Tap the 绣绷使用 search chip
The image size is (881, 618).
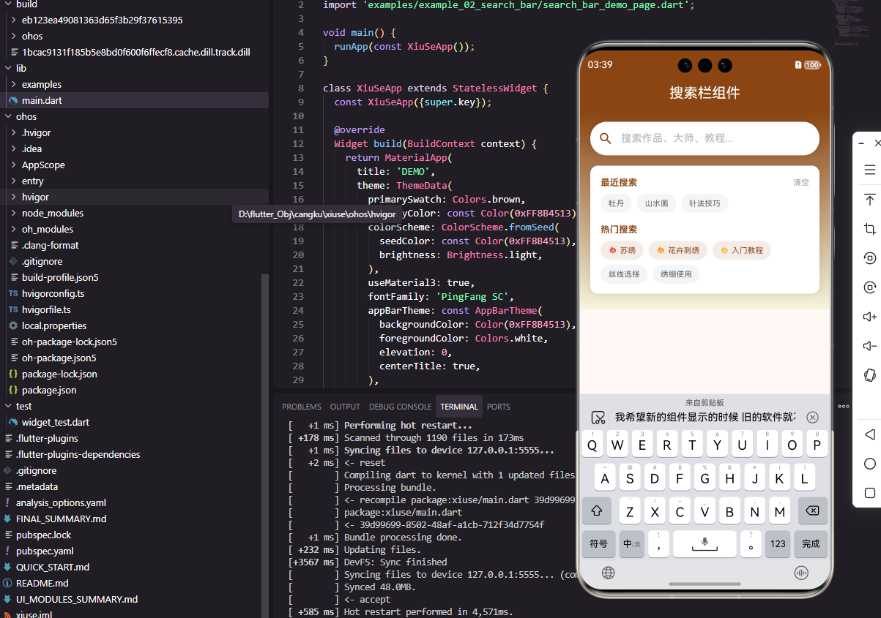(676, 274)
